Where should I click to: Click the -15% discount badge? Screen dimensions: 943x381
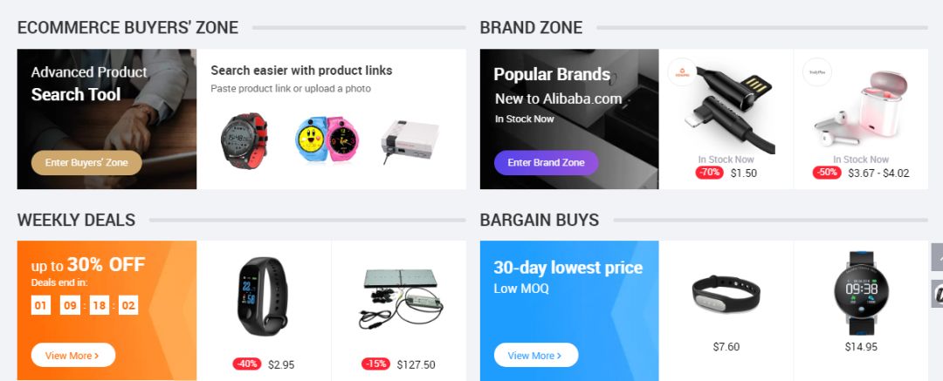pos(375,364)
